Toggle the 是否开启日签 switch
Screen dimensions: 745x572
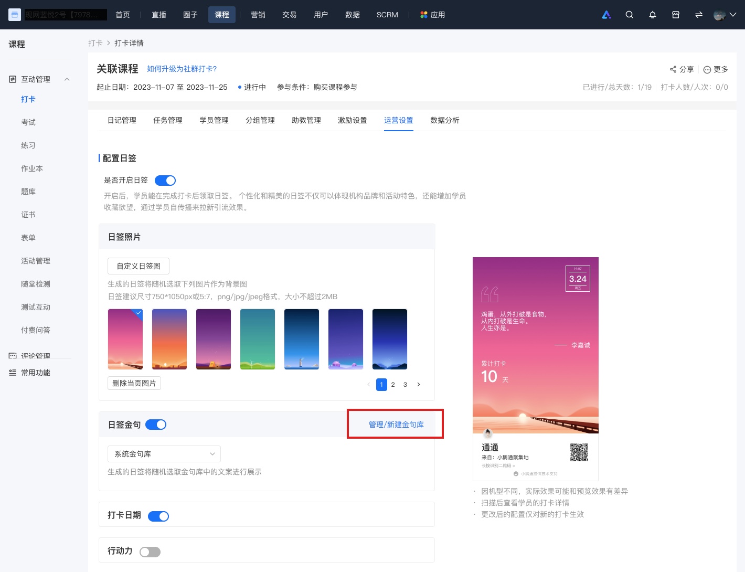tap(165, 181)
